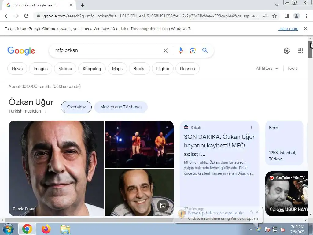Expand the All filters dropdown
Viewport: 313px width, 235px height.
267,68
